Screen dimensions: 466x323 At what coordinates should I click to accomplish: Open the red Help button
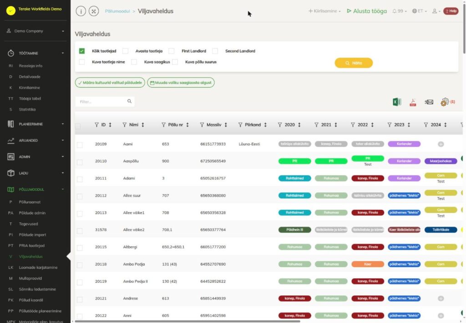451,11
